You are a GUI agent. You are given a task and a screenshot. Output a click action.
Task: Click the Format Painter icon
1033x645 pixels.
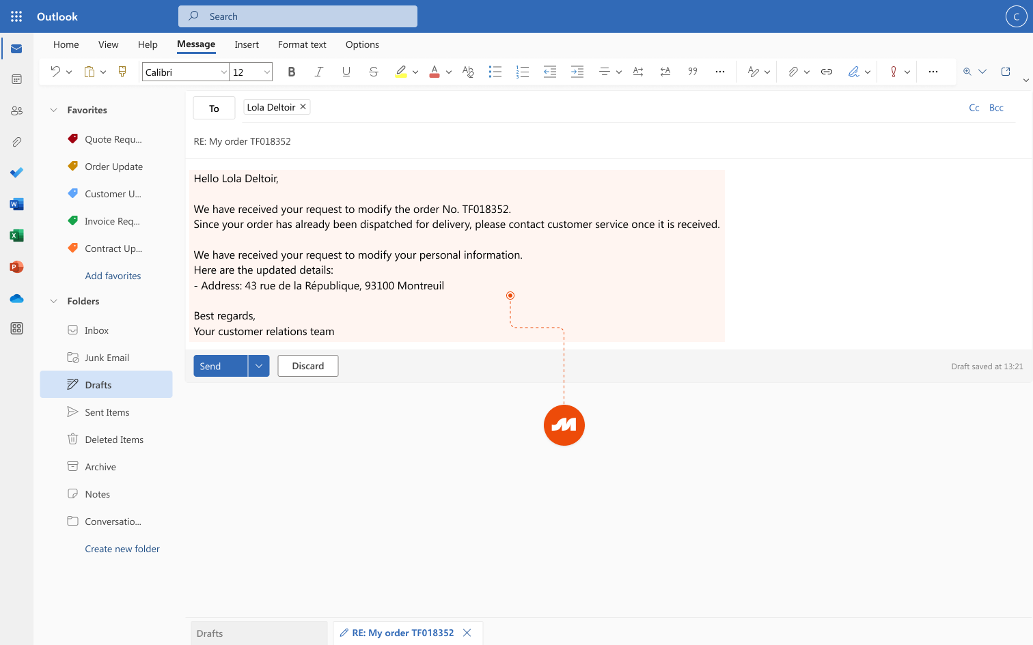click(x=122, y=72)
